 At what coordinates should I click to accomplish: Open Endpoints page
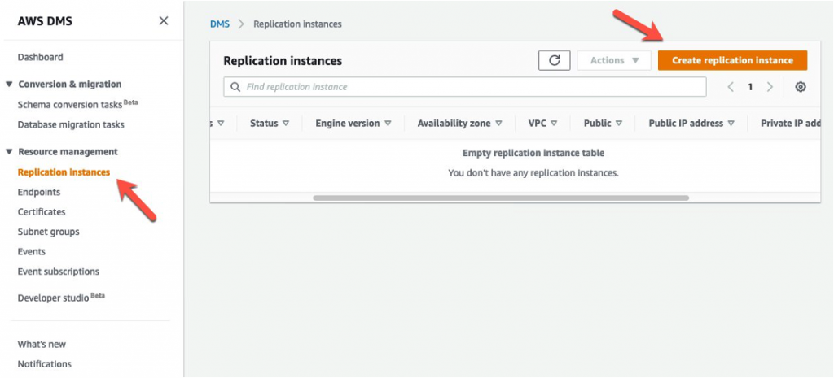(39, 192)
